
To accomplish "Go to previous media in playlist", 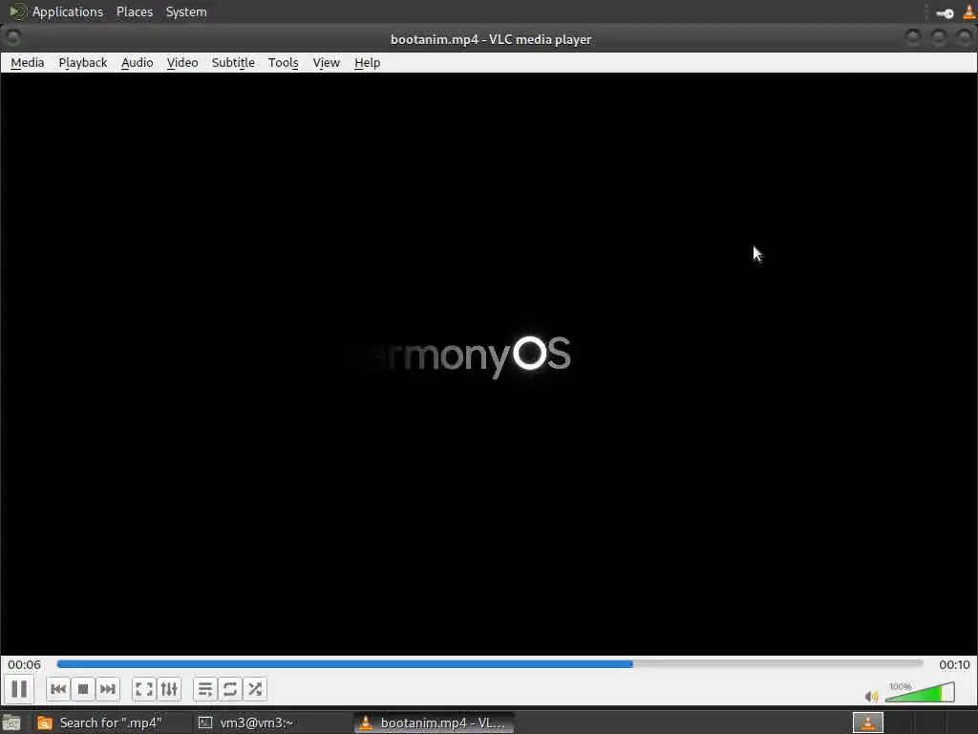I will (58, 689).
